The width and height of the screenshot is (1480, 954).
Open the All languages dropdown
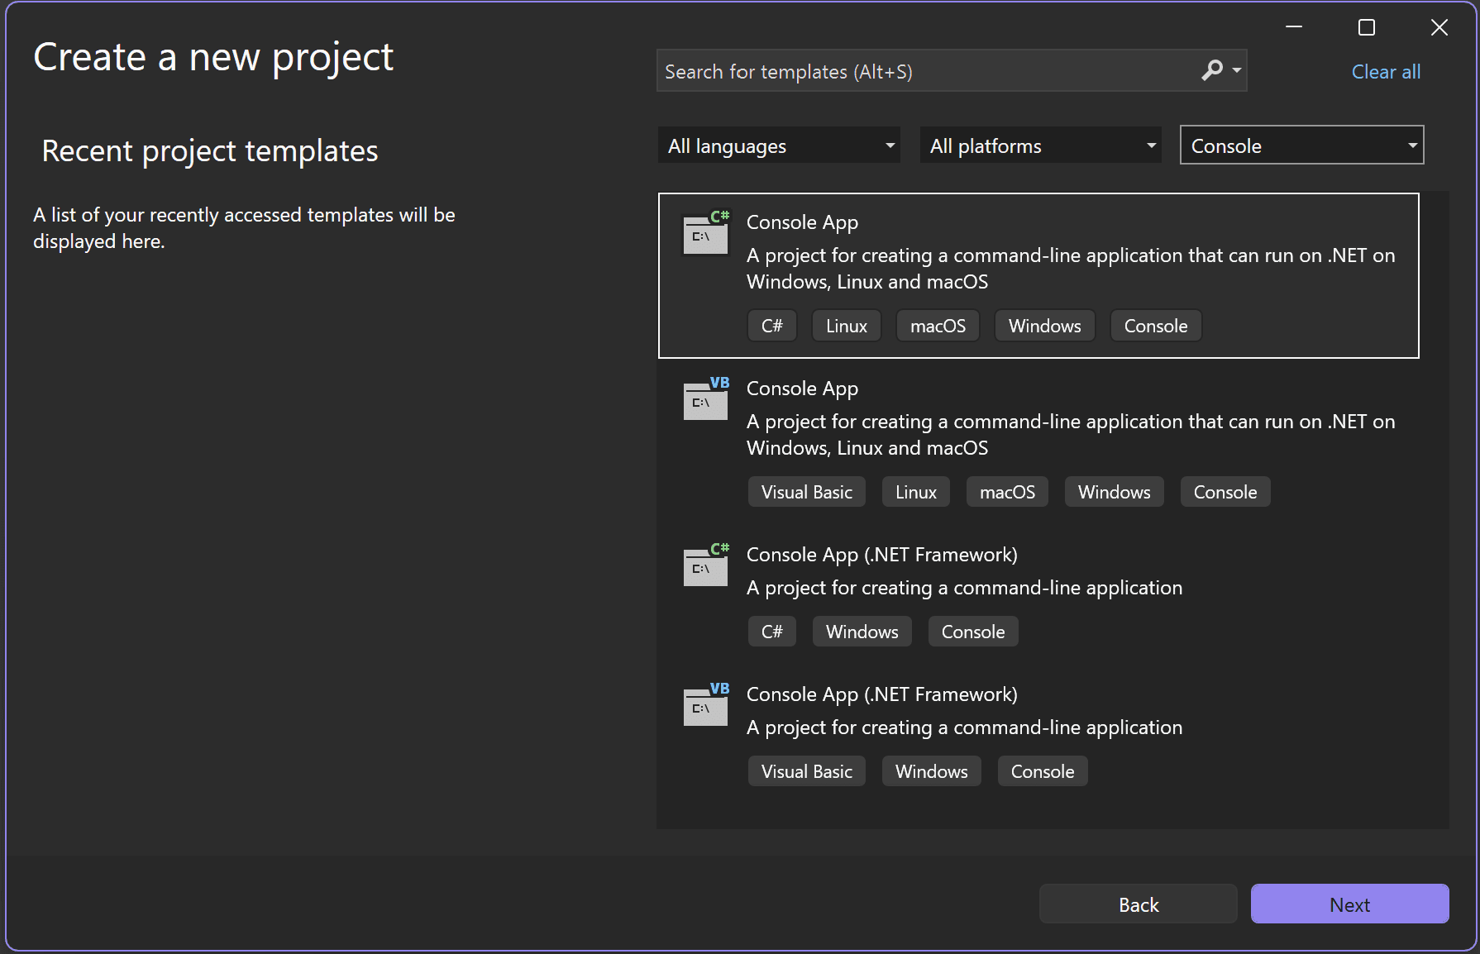point(778,145)
